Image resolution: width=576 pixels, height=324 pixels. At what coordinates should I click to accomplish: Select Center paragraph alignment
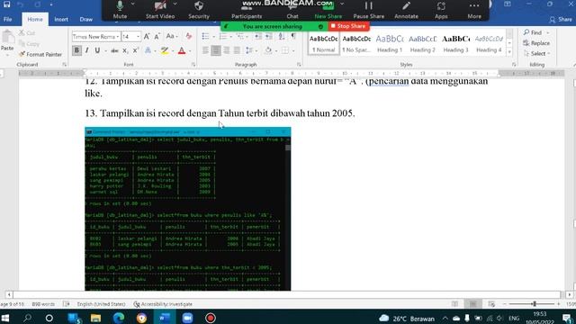(216, 50)
